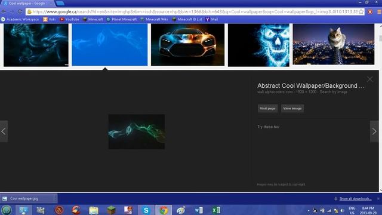Click the View image button
This screenshot has width=382, height=215.
point(292,109)
